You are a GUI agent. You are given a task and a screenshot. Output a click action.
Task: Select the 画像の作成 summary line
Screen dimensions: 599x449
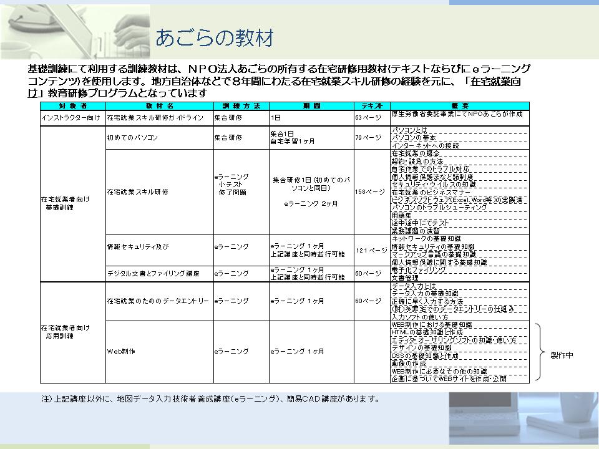click(409, 364)
